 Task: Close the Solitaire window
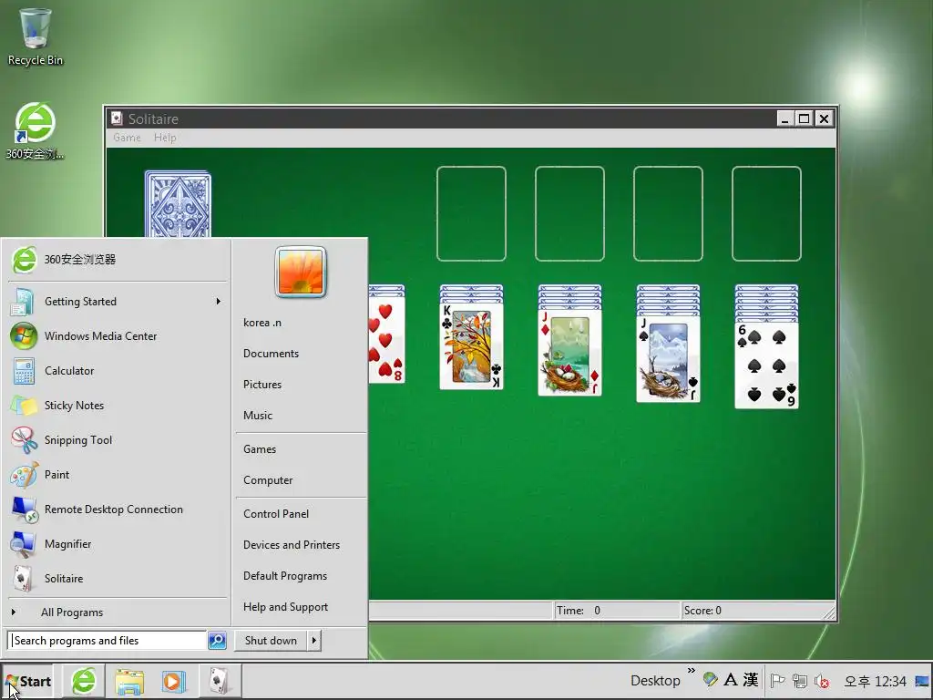(824, 118)
